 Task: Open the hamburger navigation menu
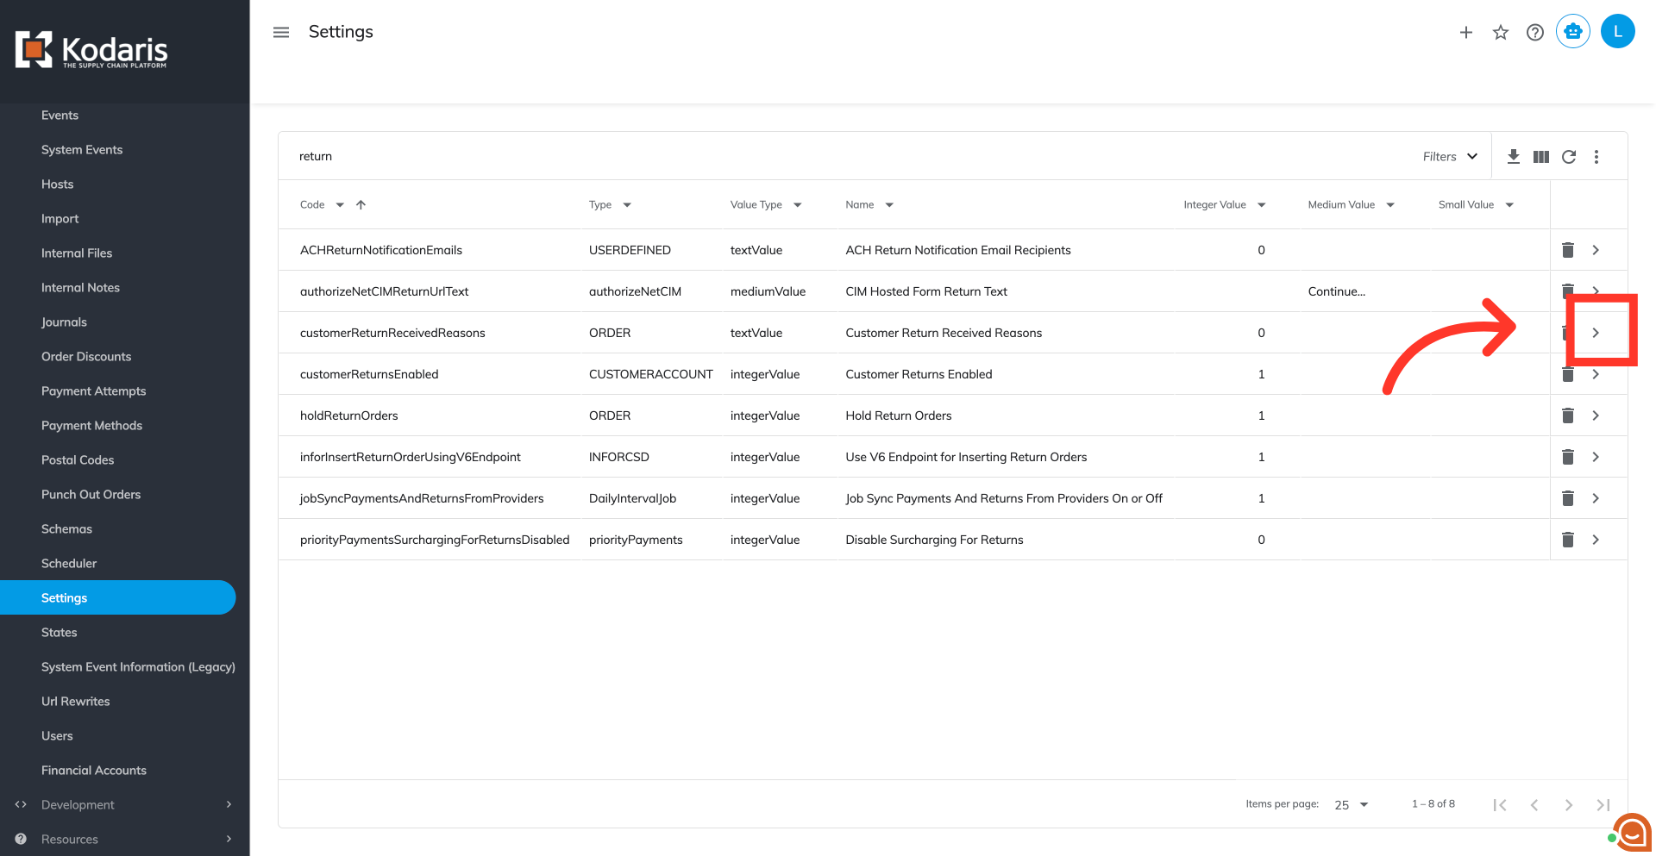tap(281, 32)
